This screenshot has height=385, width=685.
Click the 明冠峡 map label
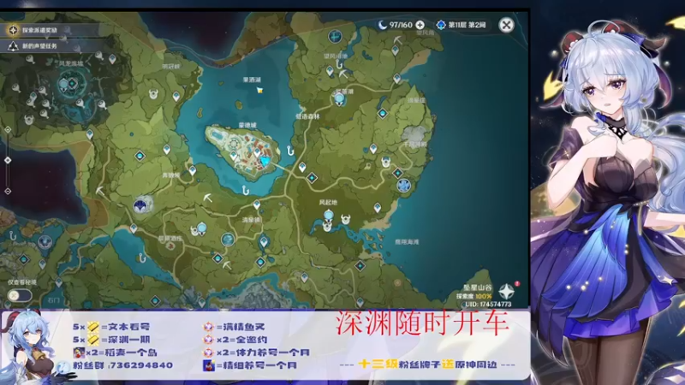click(x=170, y=67)
